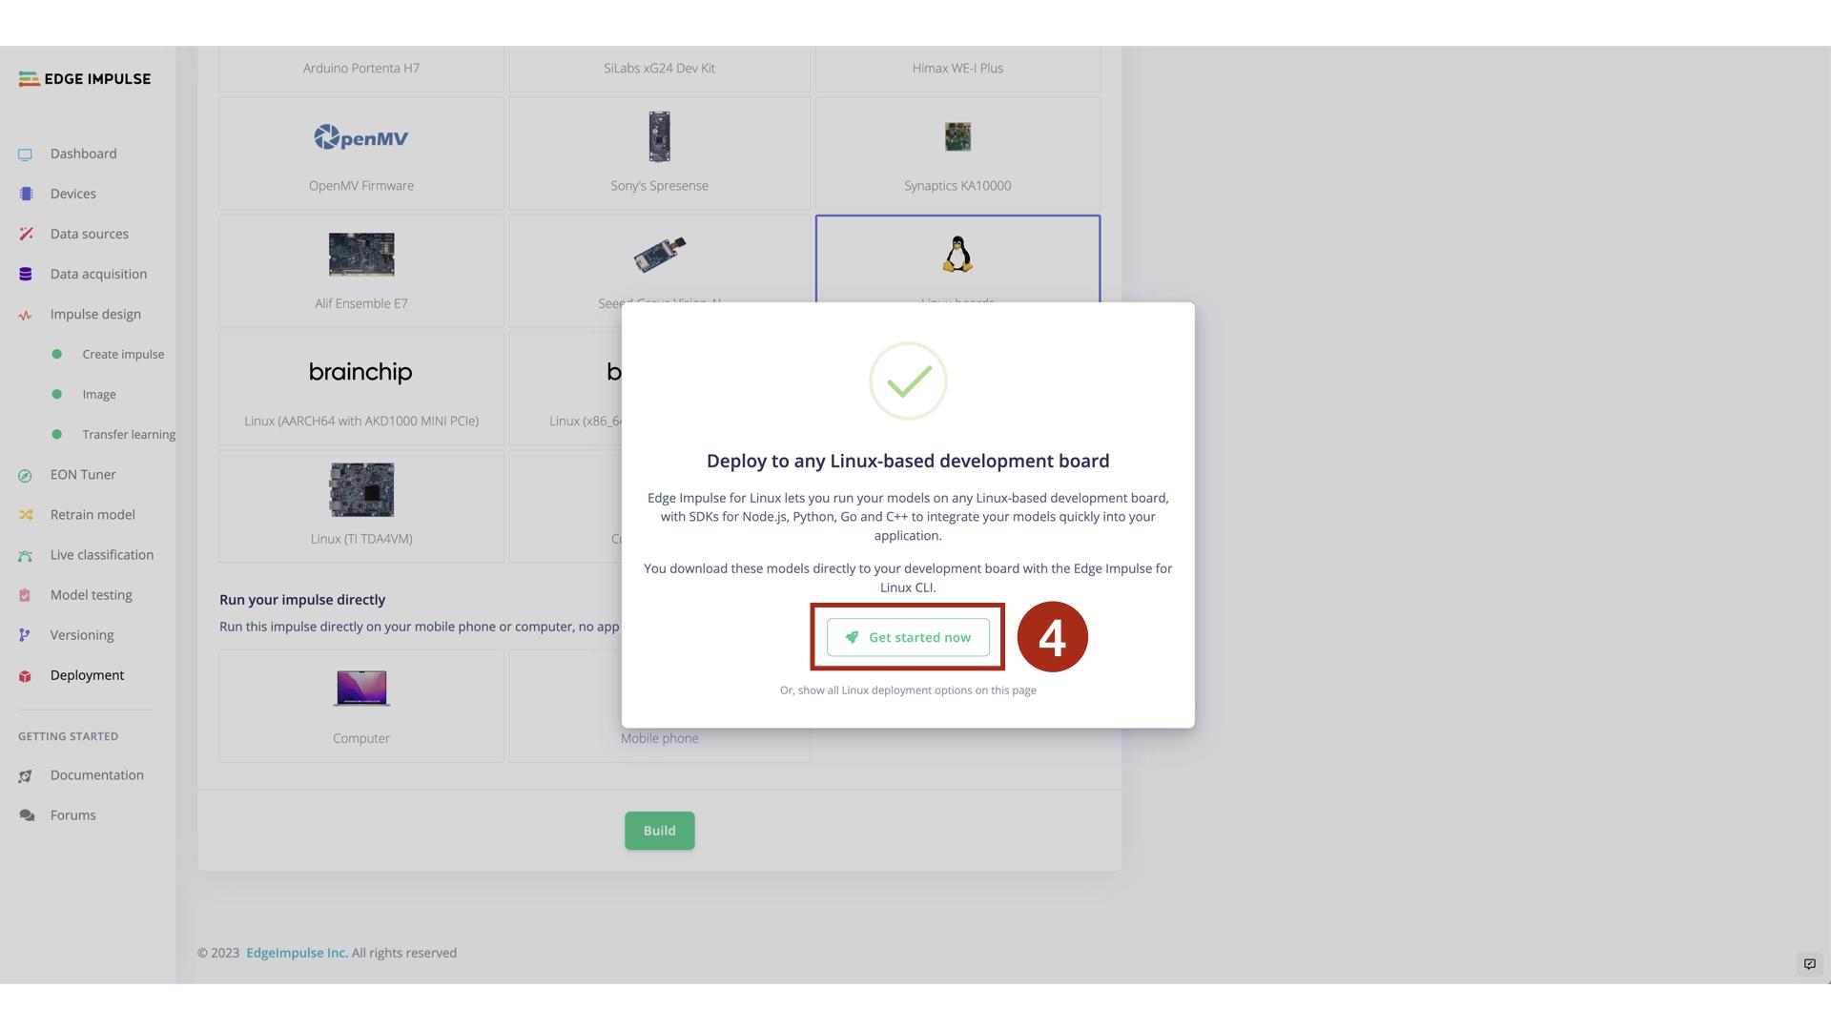Select the Computer deployment tile
1831x1030 pixels.
361,707
